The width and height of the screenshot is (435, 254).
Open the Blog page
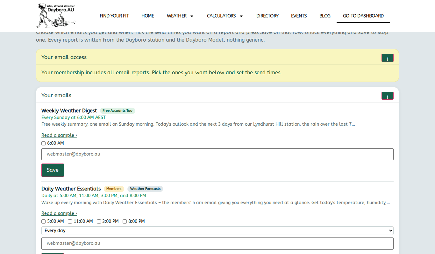[325, 16]
